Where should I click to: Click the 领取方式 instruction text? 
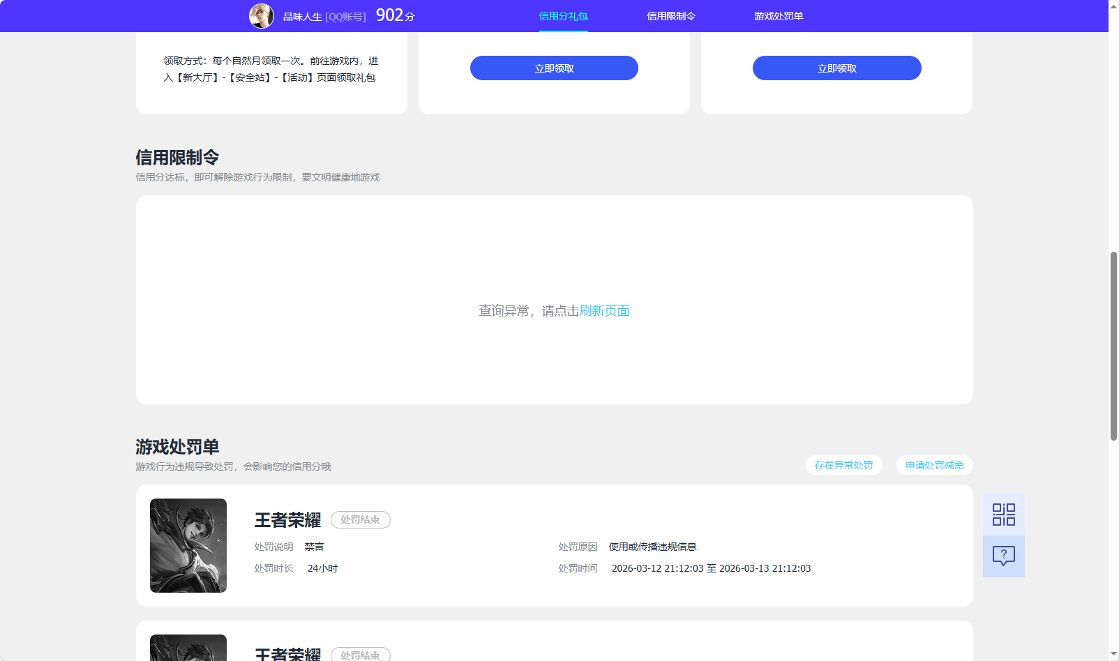(271, 69)
